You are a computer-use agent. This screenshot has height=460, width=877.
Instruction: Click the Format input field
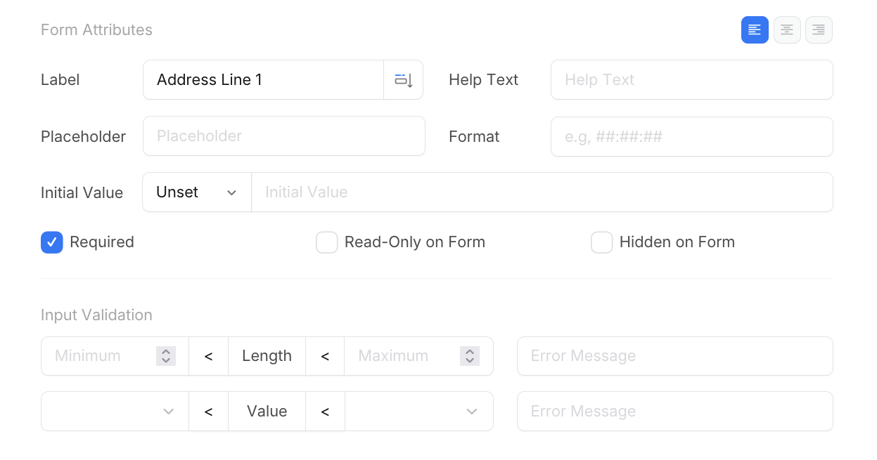click(x=691, y=136)
